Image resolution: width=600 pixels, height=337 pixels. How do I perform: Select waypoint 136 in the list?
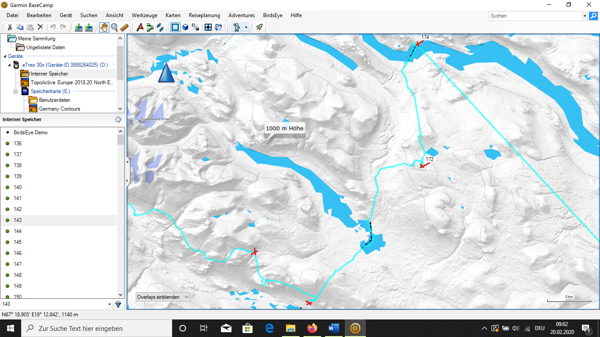click(x=18, y=143)
